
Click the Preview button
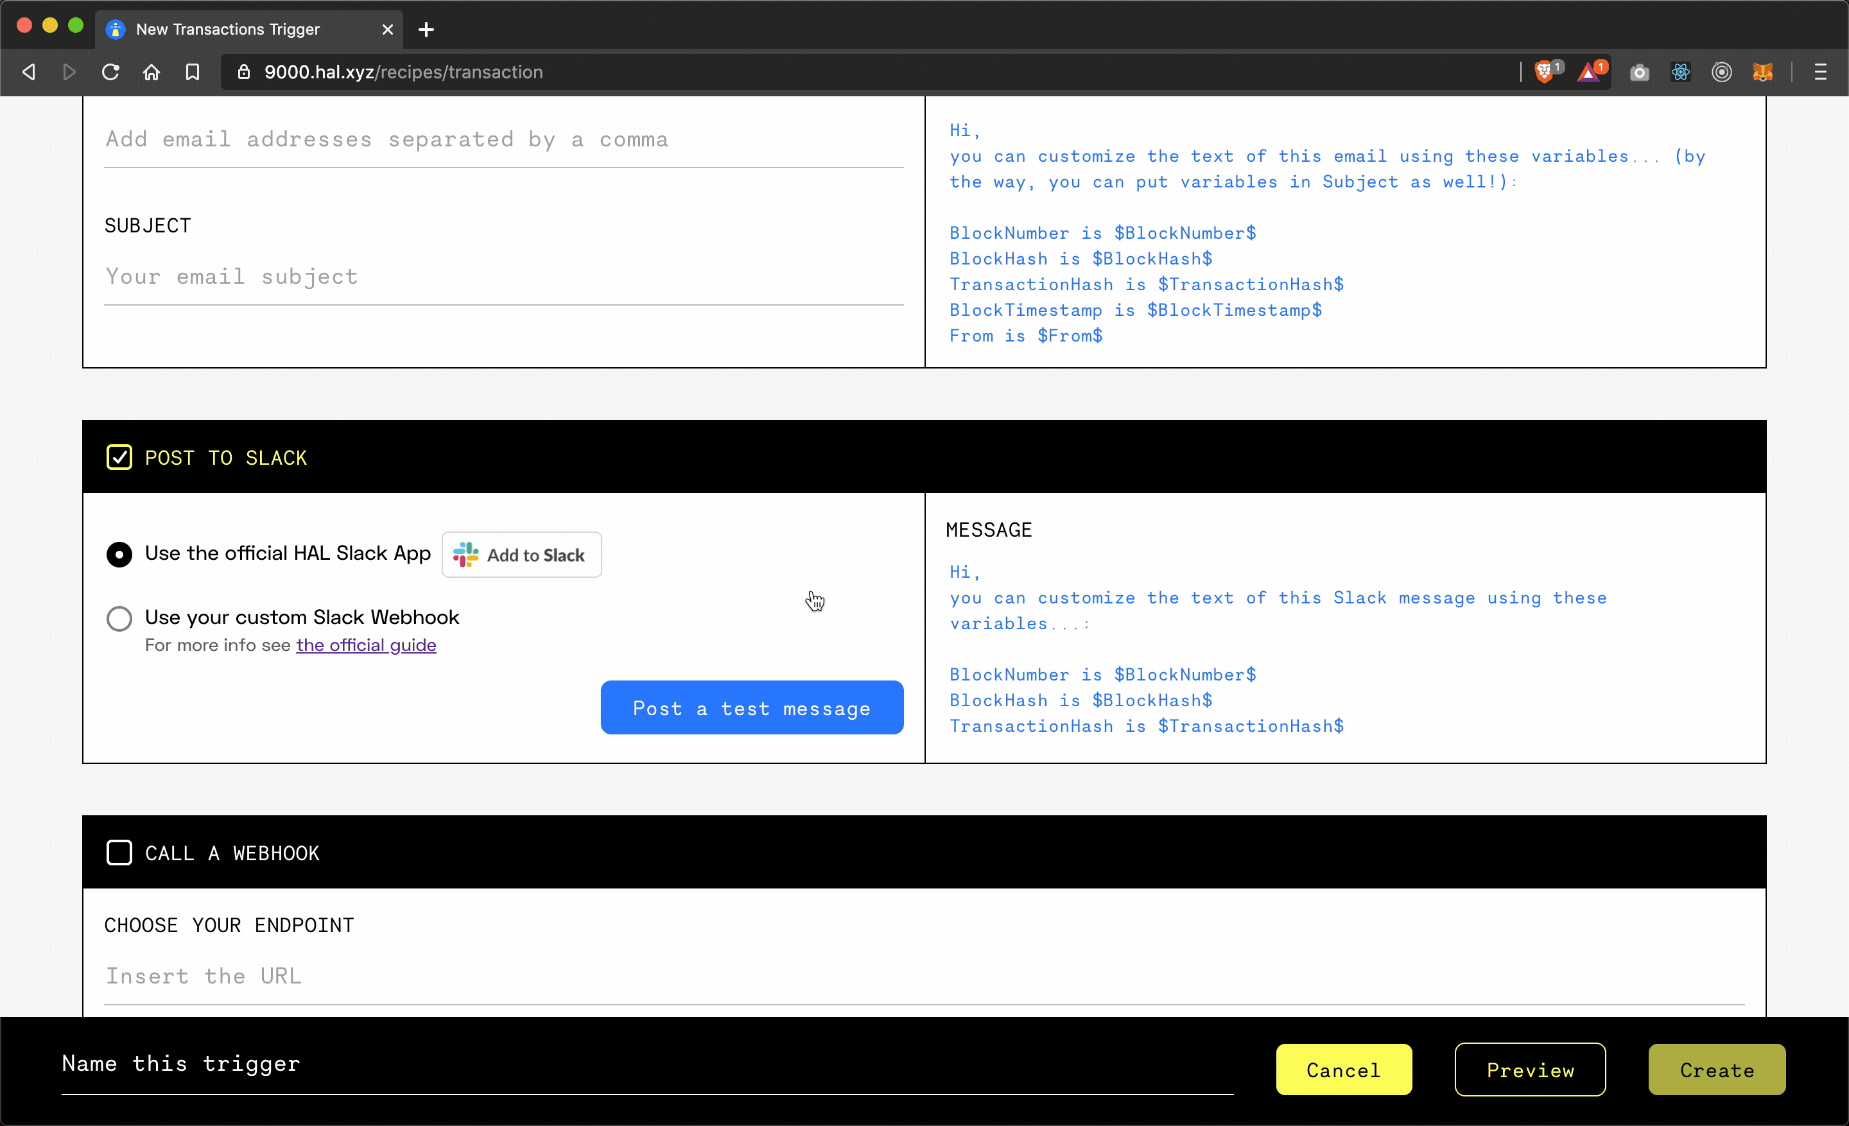(1530, 1070)
